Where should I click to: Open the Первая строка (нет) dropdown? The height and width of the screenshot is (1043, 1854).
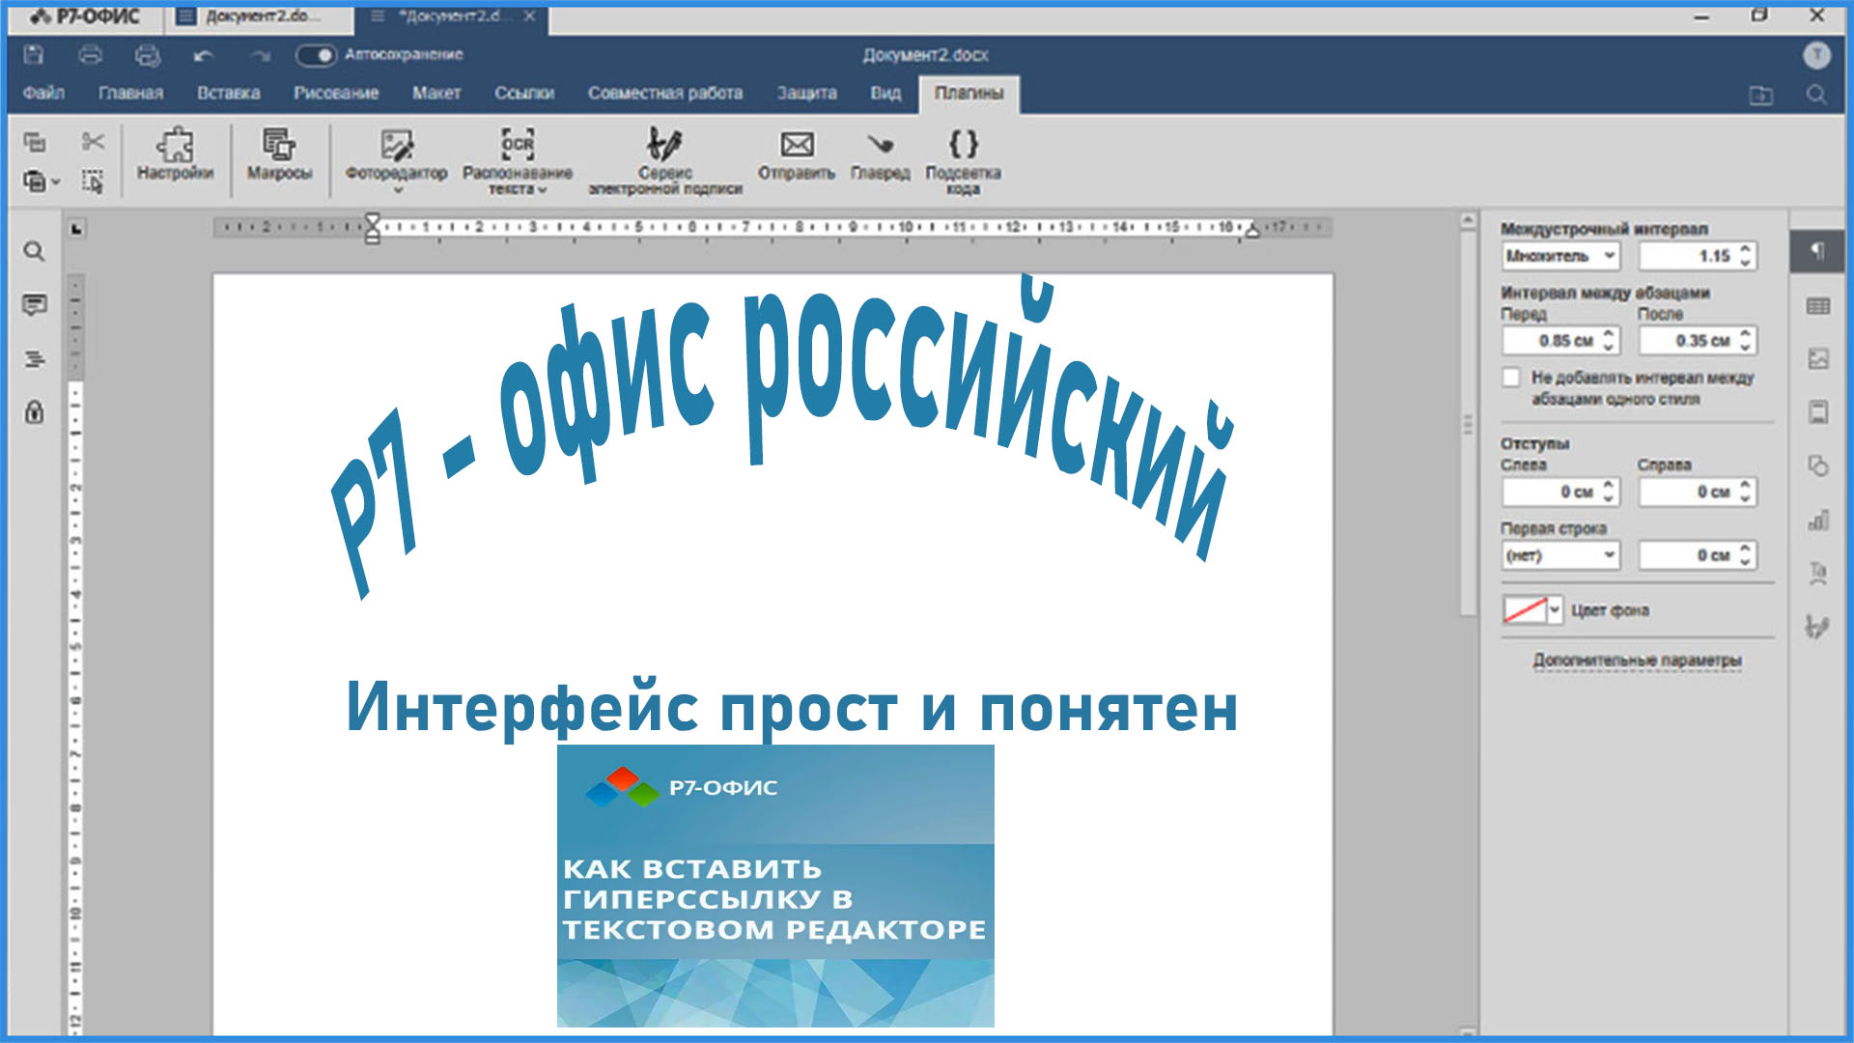[x=1560, y=555]
